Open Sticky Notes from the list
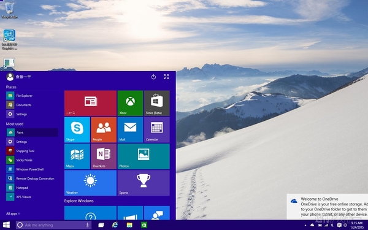 32,160
